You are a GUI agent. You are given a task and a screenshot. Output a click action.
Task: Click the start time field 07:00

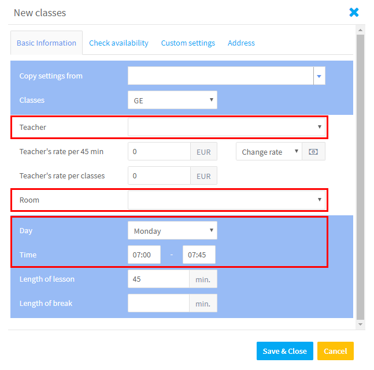click(144, 255)
